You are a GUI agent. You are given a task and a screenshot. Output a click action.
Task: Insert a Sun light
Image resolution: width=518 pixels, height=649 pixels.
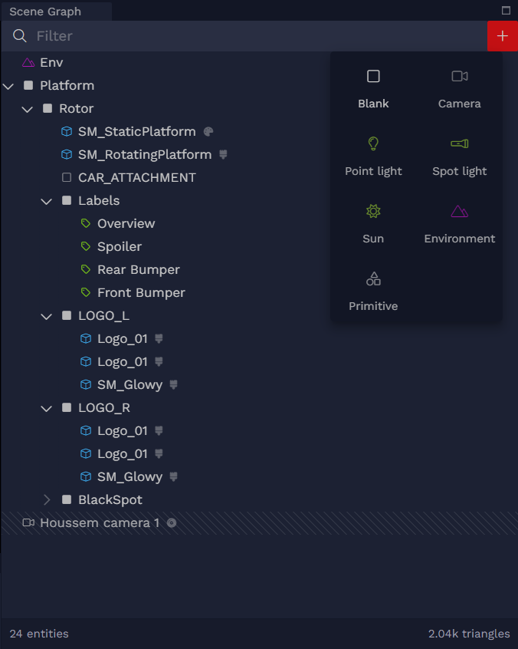373,224
